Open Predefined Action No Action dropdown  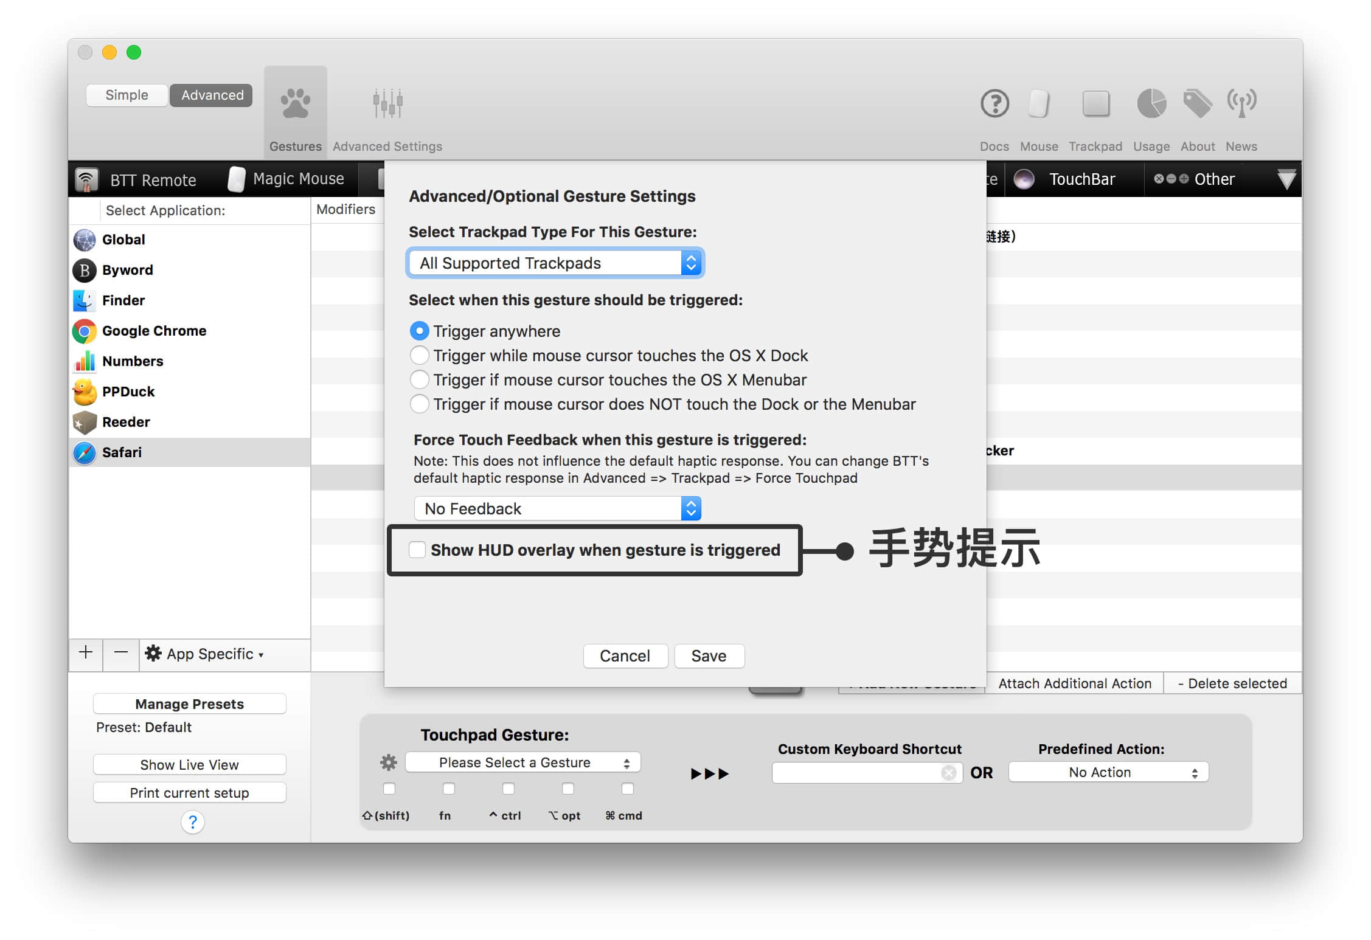tap(1108, 772)
